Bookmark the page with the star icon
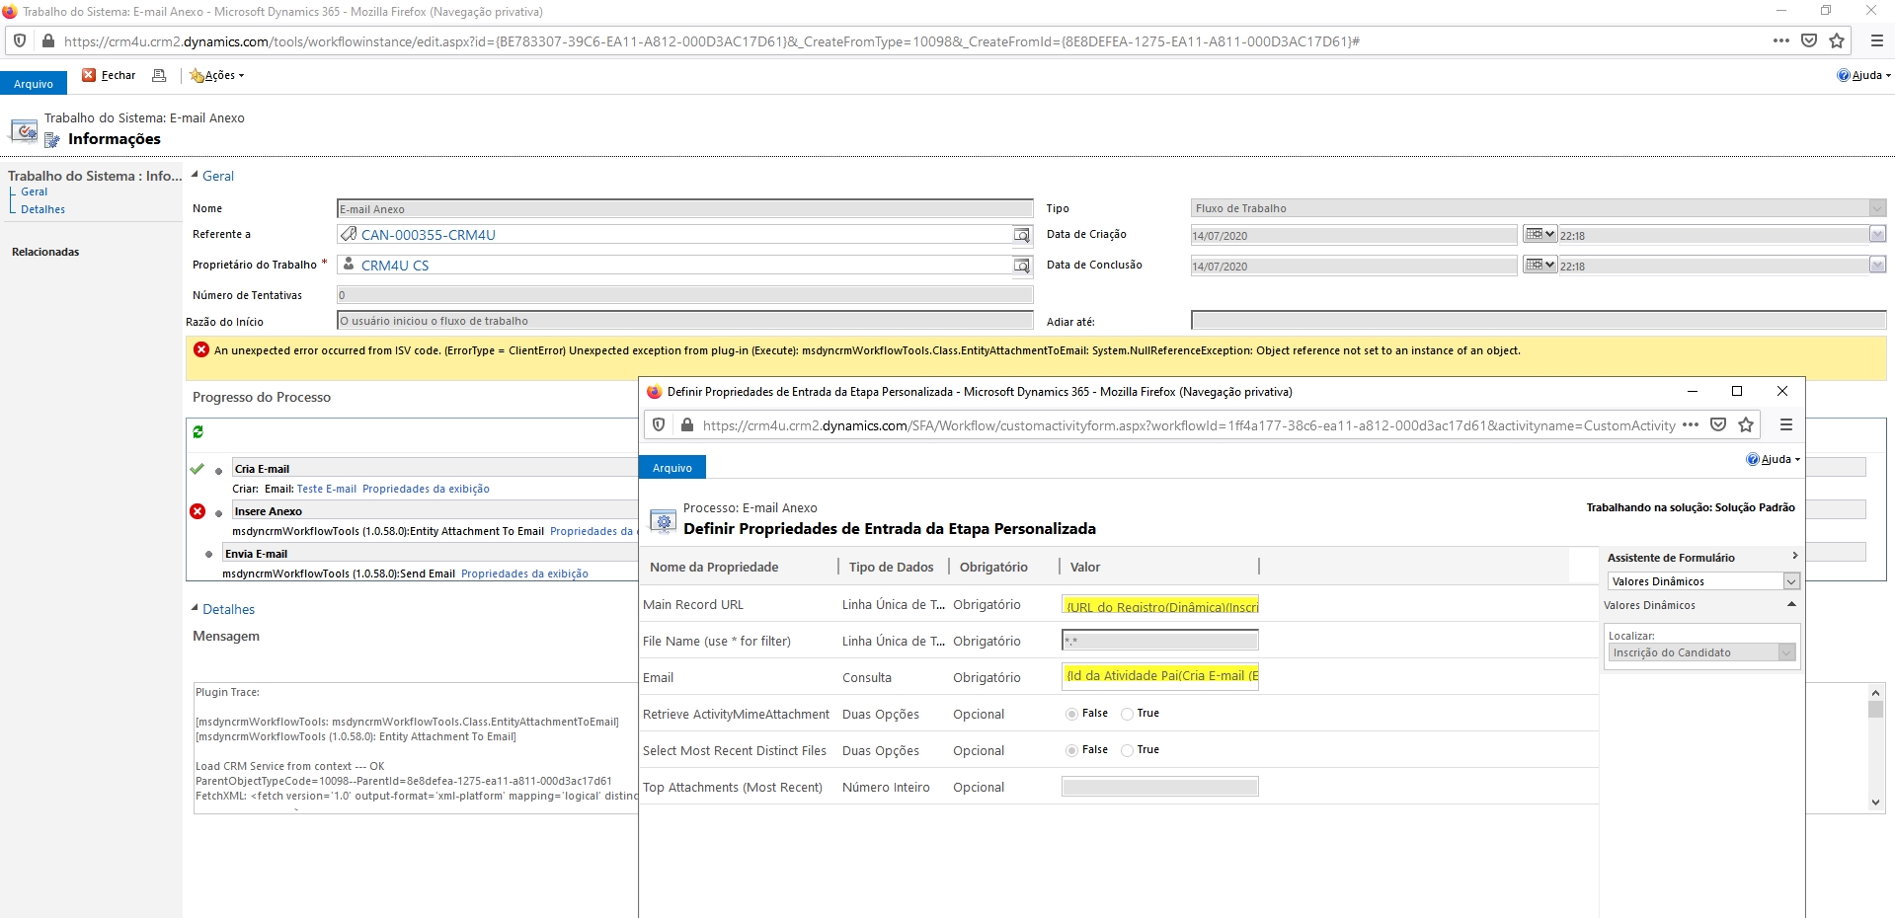Screen dimensions: 1895x918 click(1837, 40)
